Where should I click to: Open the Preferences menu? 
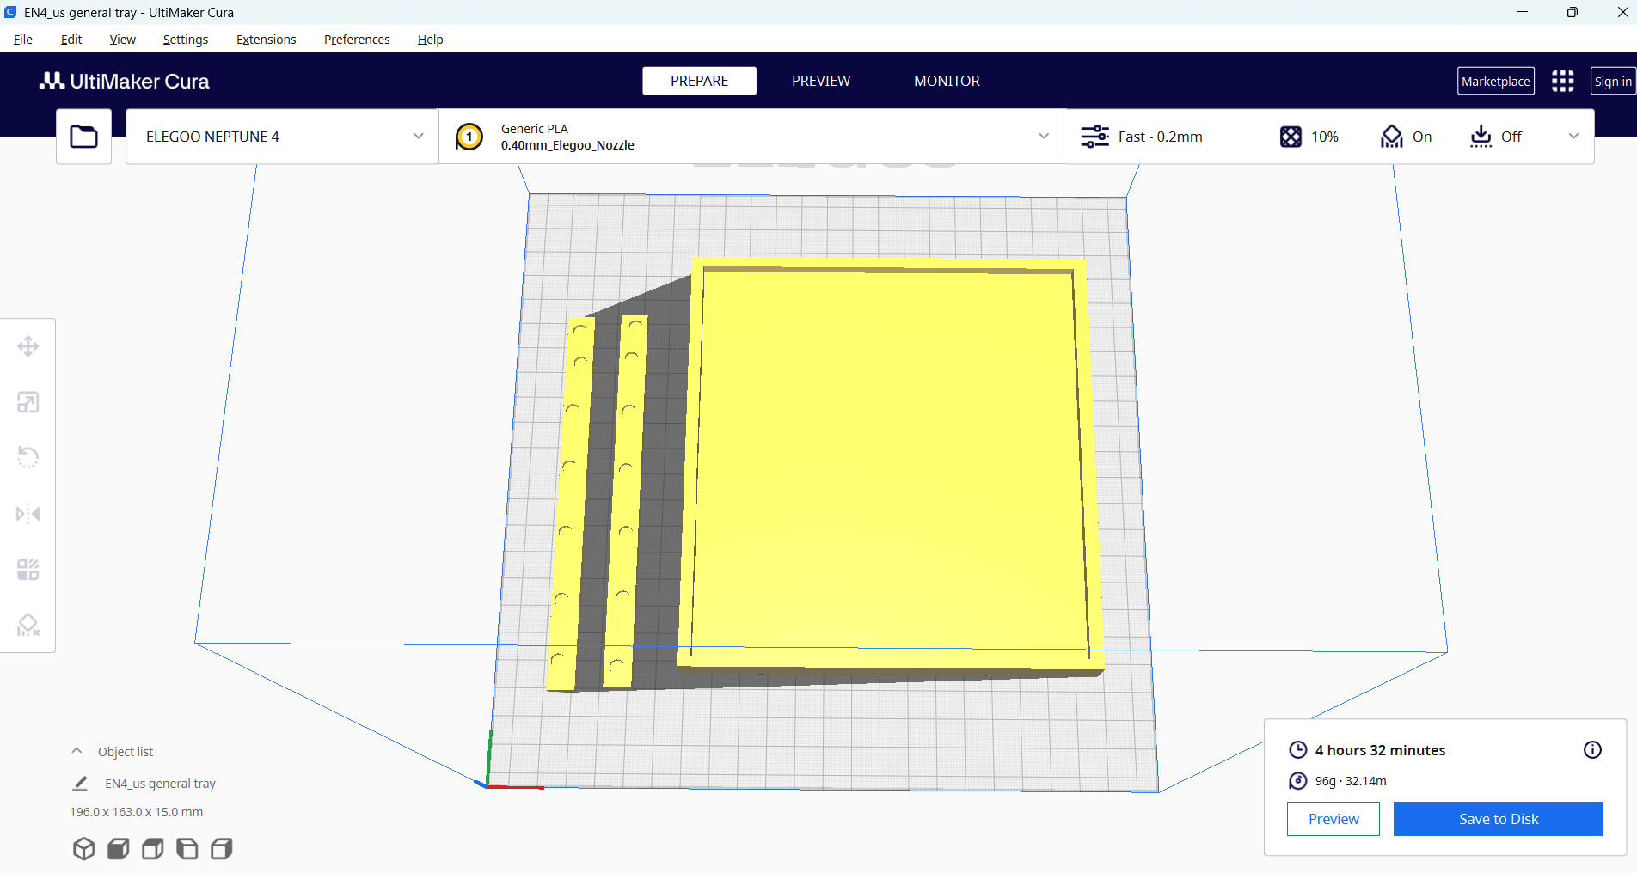(x=357, y=40)
